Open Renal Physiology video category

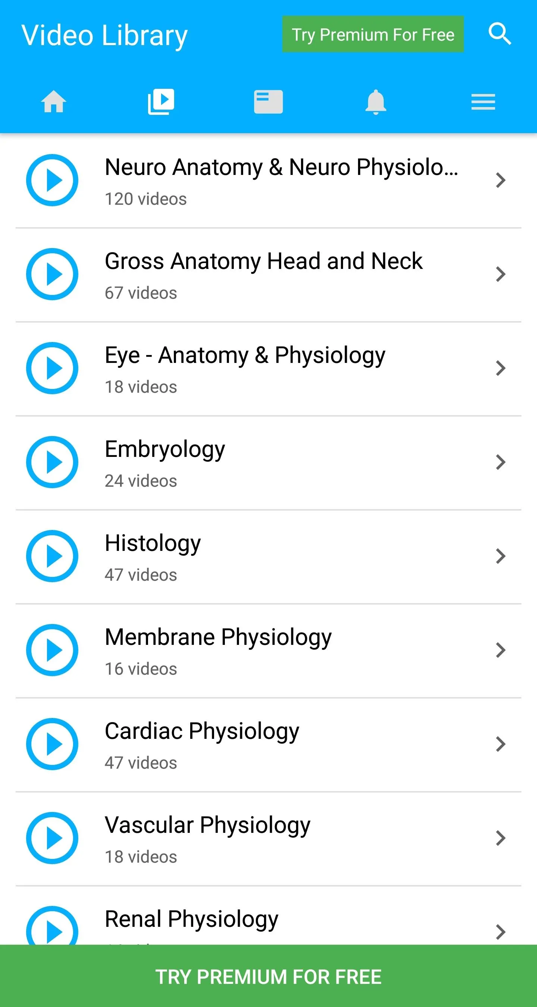[192, 919]
